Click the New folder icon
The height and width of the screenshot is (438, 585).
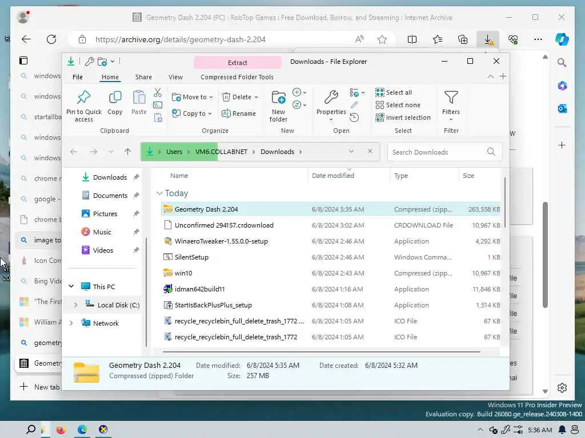[x=278, y=97]
